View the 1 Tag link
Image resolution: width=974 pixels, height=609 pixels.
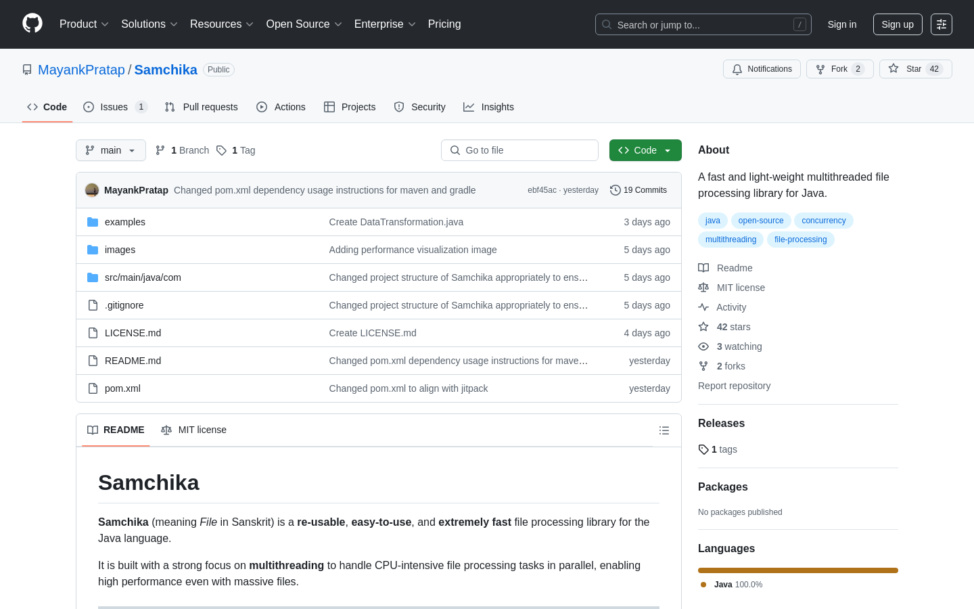(236, 150)
